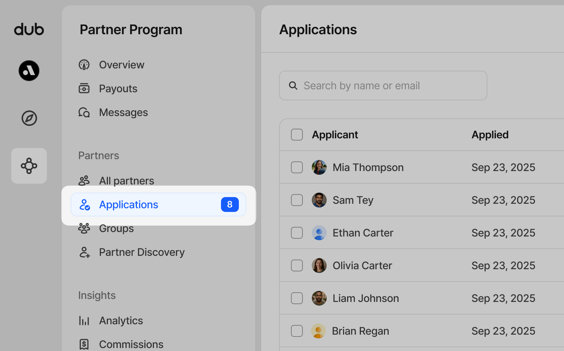Select Sam Tey's row checkbox

tap(297, 200)
